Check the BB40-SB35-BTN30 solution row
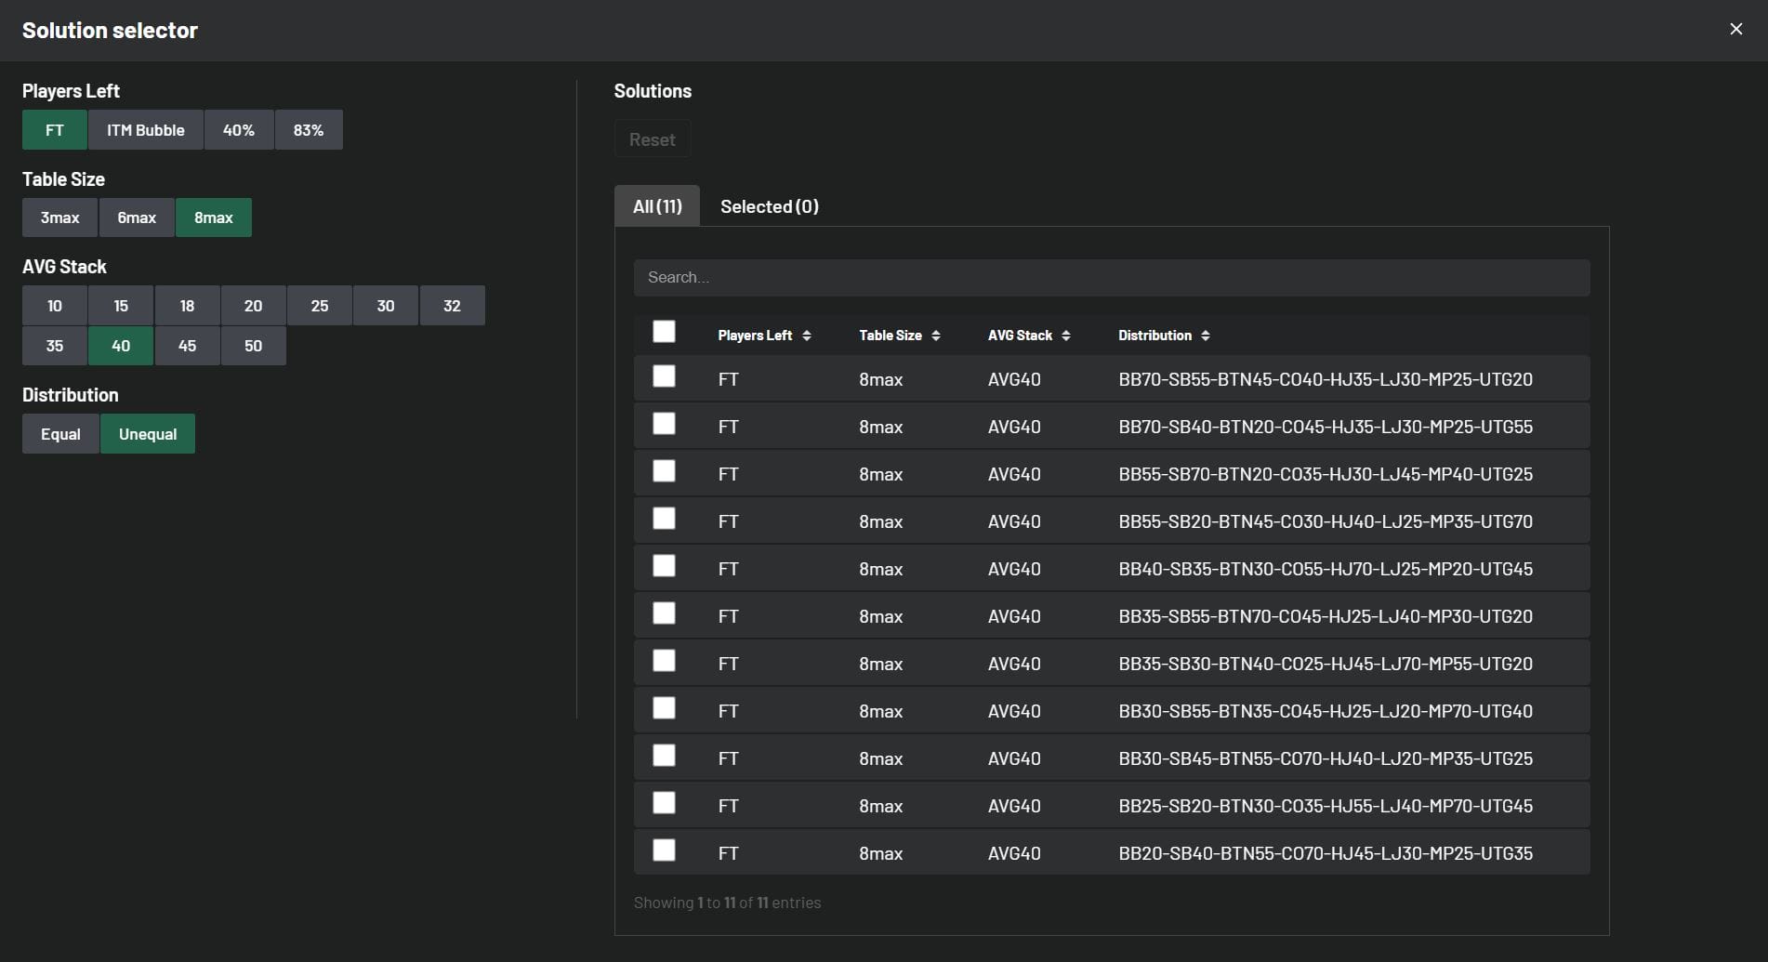This screenshot has height=962, width=1768. [x=664, y=566]
